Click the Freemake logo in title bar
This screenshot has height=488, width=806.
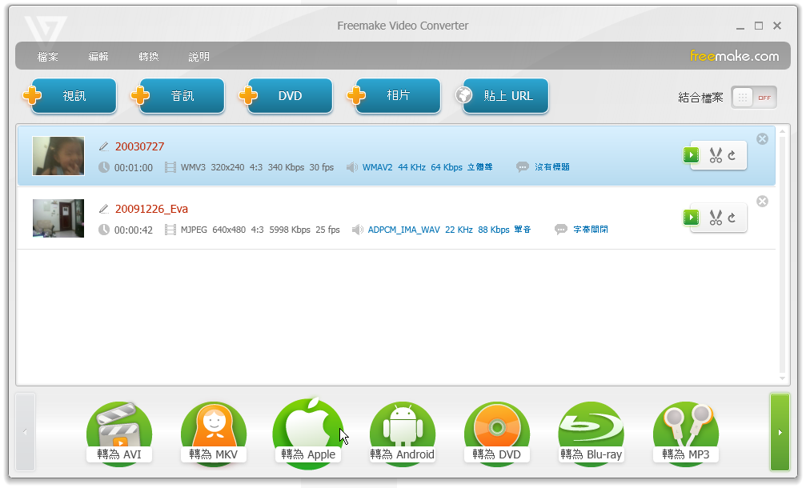click(46, 31)
